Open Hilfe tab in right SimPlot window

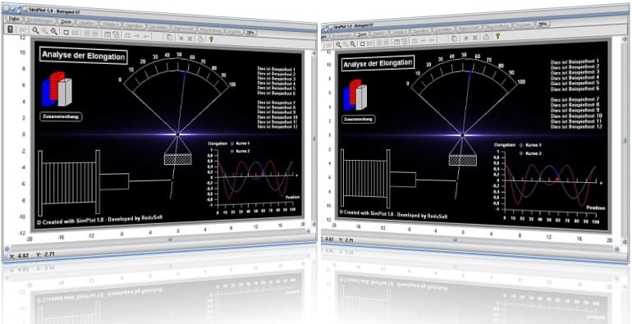(543, 24)
